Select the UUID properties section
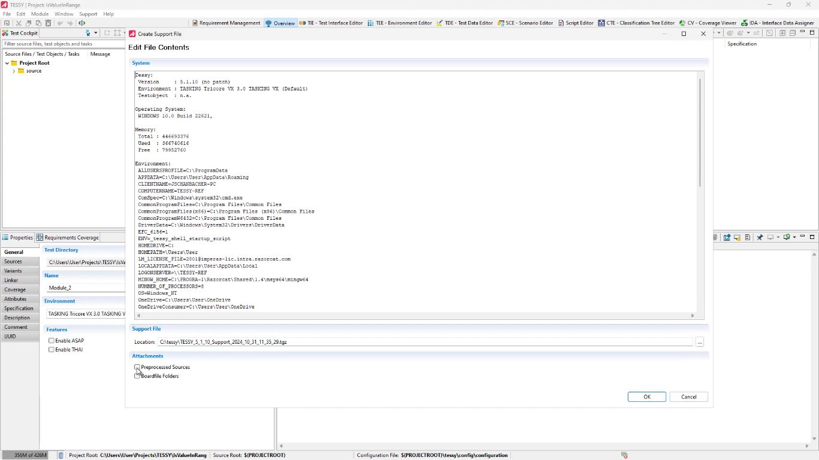The width and height of the screenshot is (819, 460). click(21, 337)
